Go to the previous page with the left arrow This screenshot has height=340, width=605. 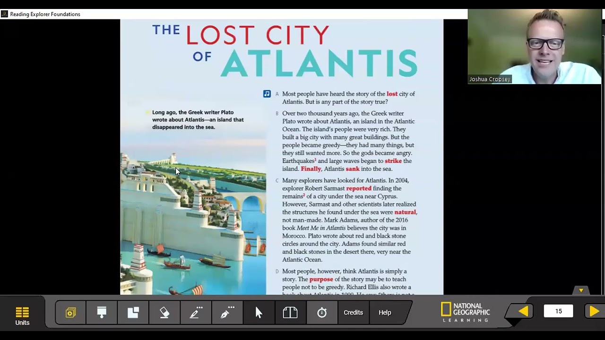point(523,311)
